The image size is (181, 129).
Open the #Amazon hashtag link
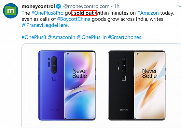click(148, 13)
